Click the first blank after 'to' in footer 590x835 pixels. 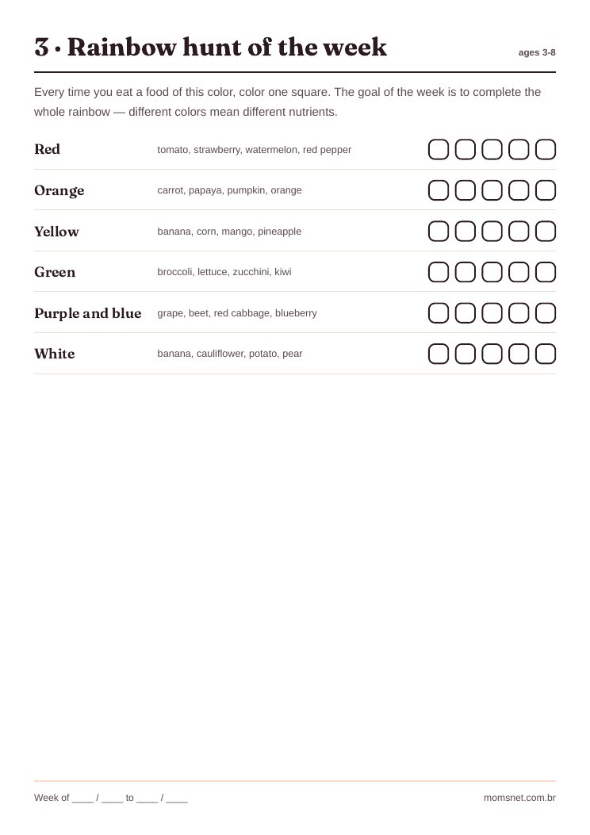(x=147, y=798)
